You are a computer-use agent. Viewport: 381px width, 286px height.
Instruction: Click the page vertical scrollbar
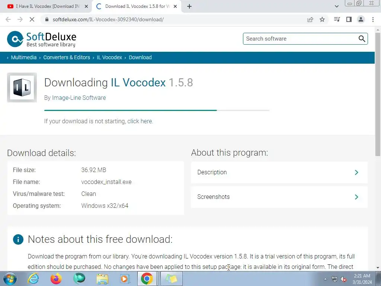tap(378, 94)
